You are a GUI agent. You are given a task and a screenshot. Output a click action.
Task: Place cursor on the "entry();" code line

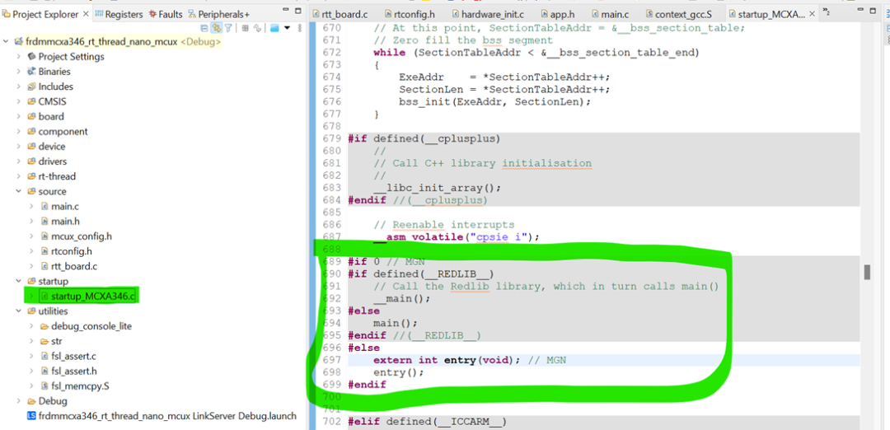click(x=399, y=372)
